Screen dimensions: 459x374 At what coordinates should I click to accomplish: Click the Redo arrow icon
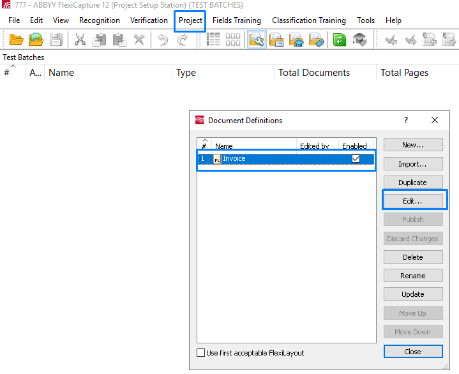click(183, 40)
